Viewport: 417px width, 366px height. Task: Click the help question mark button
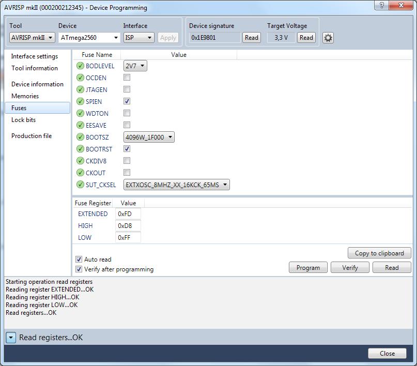tap(382, 5)
